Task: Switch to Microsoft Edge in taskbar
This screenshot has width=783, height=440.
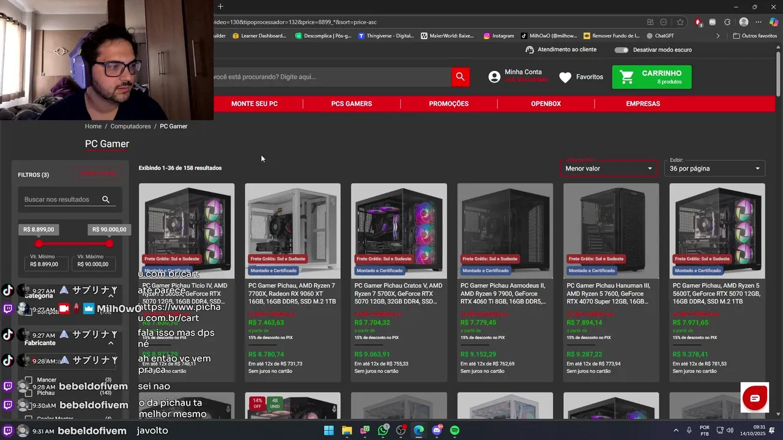Action: 418,430
